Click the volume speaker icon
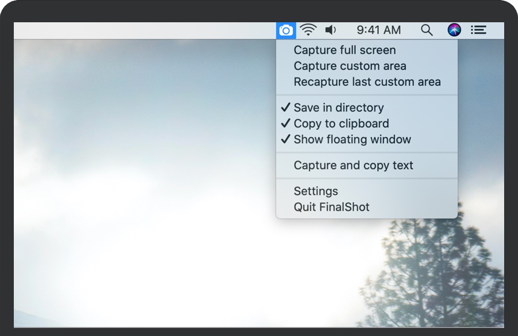The width and height of the screenshot is (518, 336). 330,30
